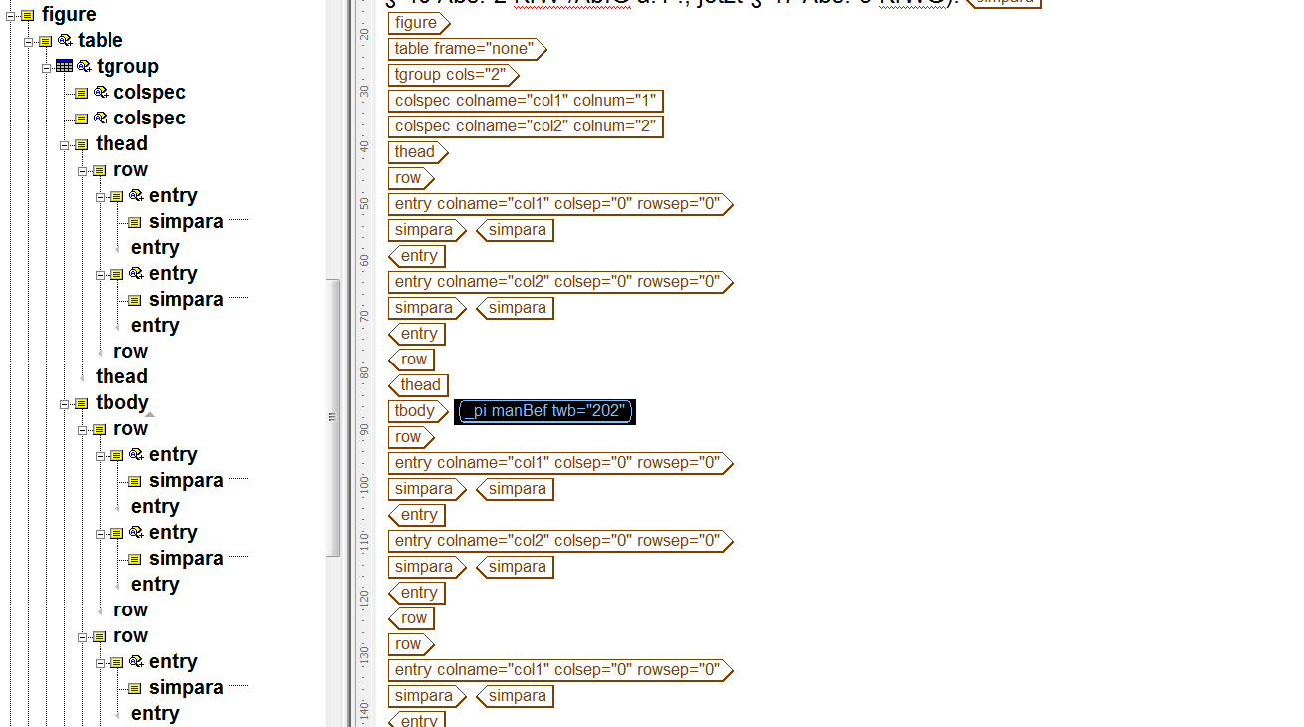Collapse the figure tree node

[8, 15]
